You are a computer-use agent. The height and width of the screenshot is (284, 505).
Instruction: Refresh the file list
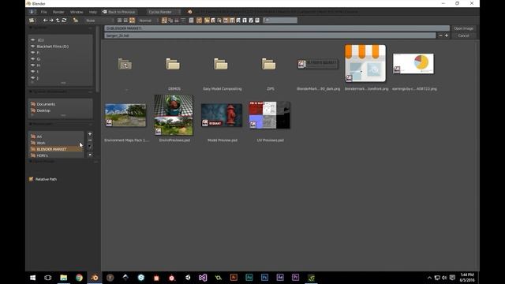[x=64, y=21]
